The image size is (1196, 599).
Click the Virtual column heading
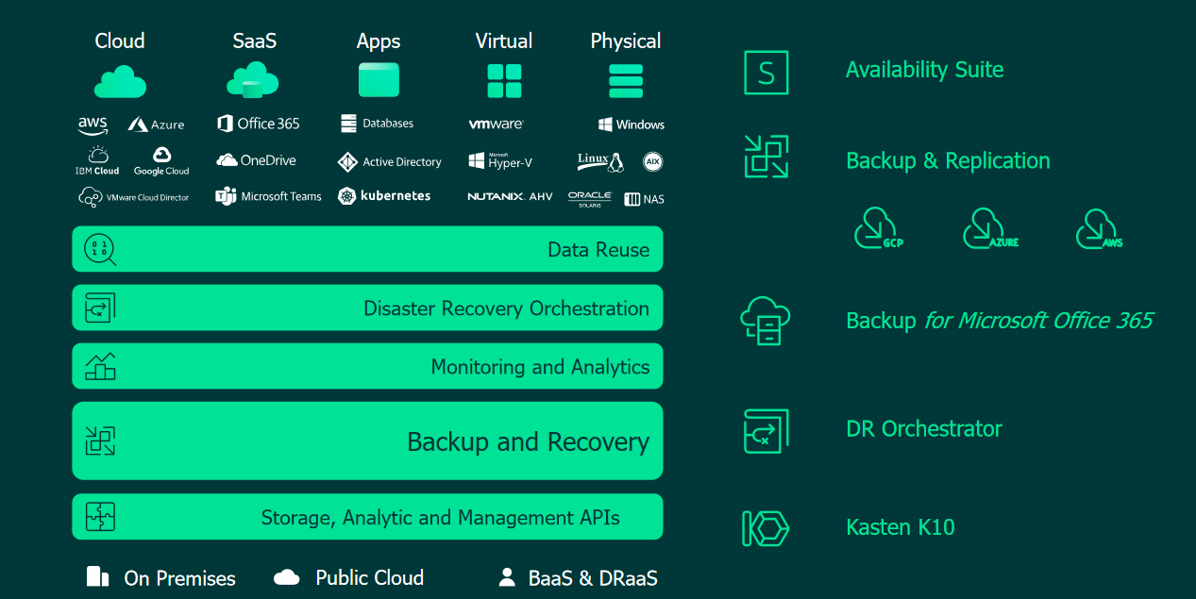pyautogui.click(x=504, y=41)
